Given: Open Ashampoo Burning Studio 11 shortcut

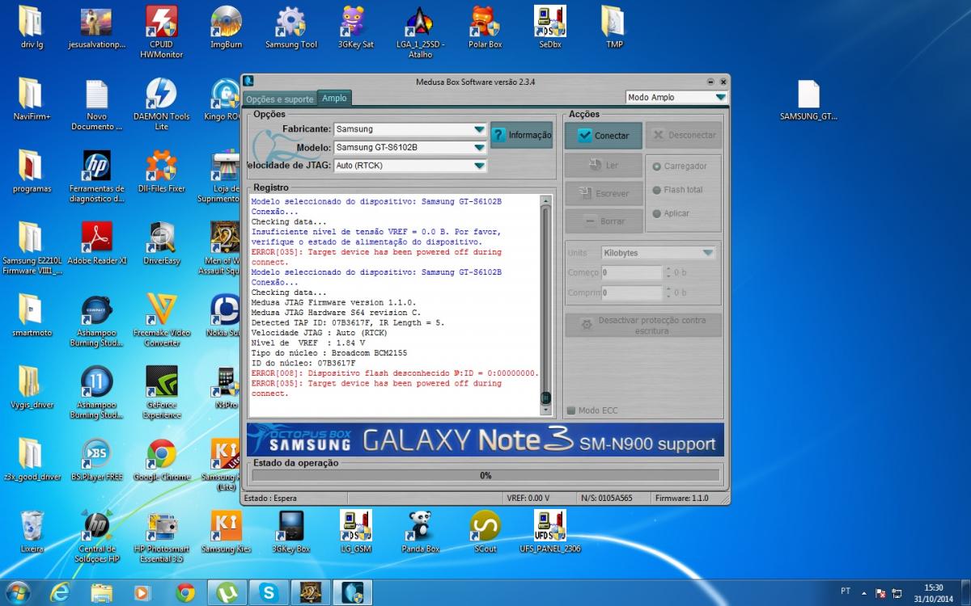Looking at the screenshot, I should point(96,393).
